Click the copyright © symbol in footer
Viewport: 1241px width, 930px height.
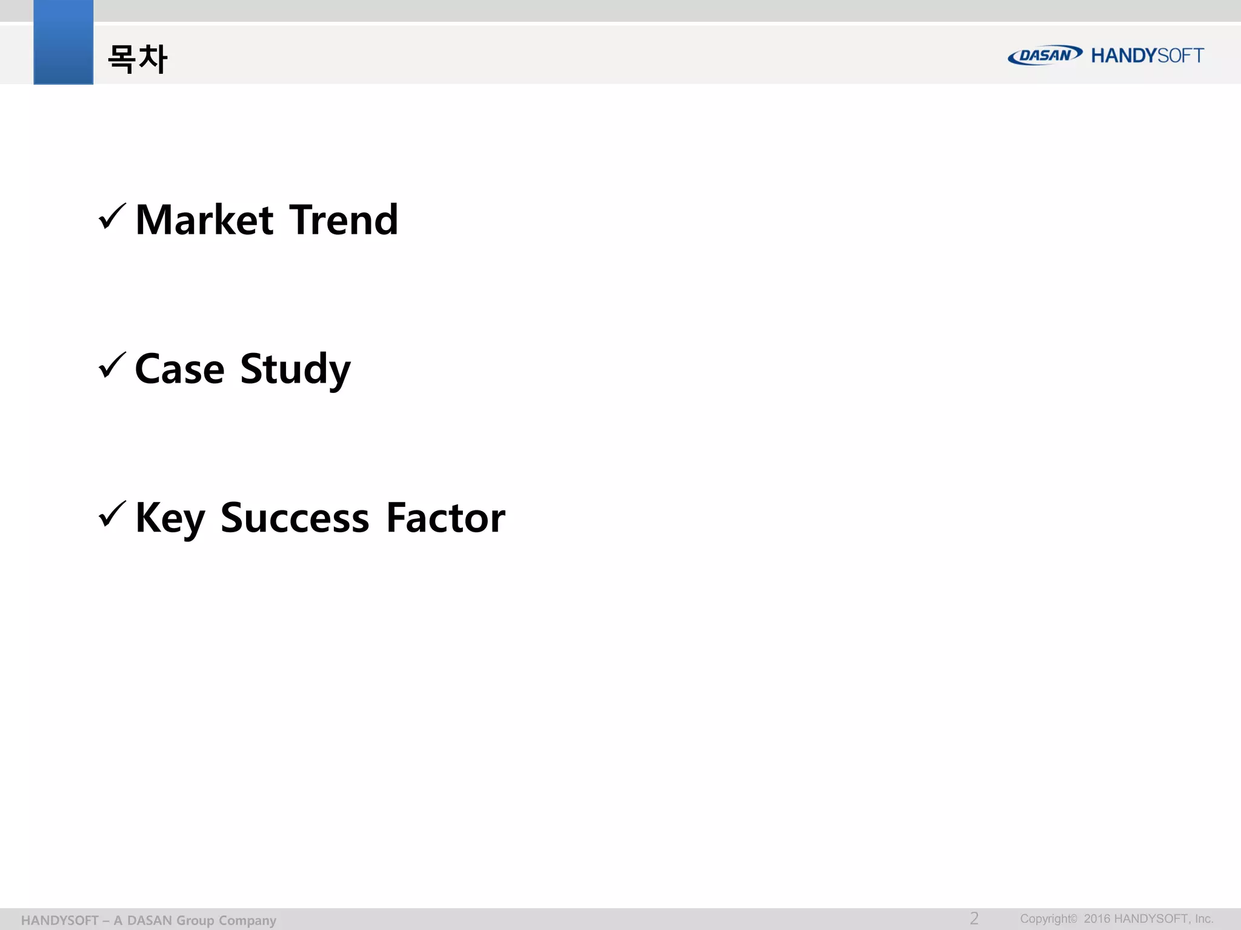[x=1074, y=918]
